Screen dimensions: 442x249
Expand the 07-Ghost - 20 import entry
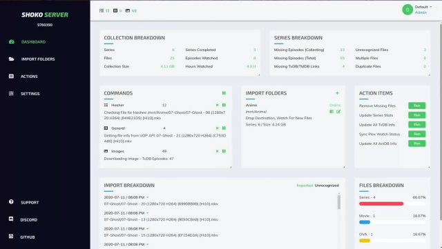[147, 197]
